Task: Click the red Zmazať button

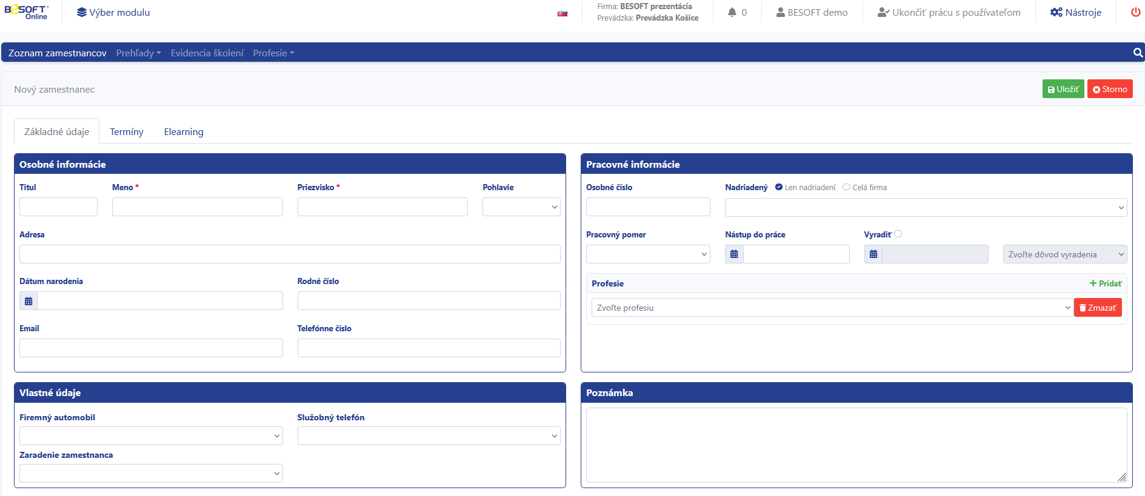Action: (x=1097, y=308)
